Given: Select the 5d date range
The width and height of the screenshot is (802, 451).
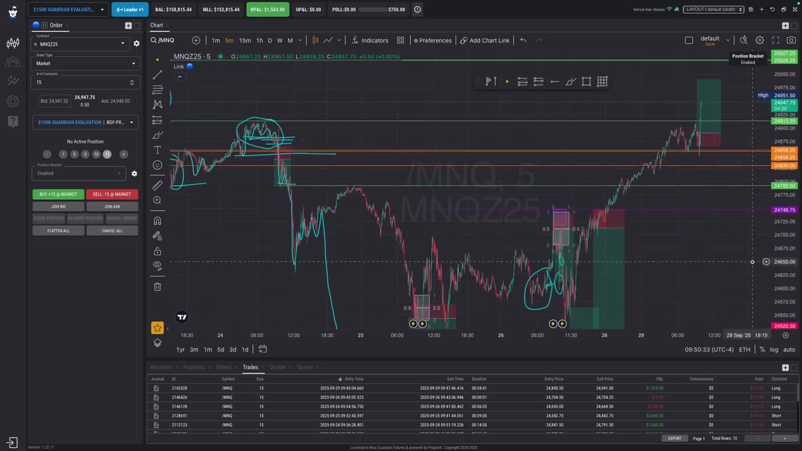Looking at the screenshot, I should 220,350.
